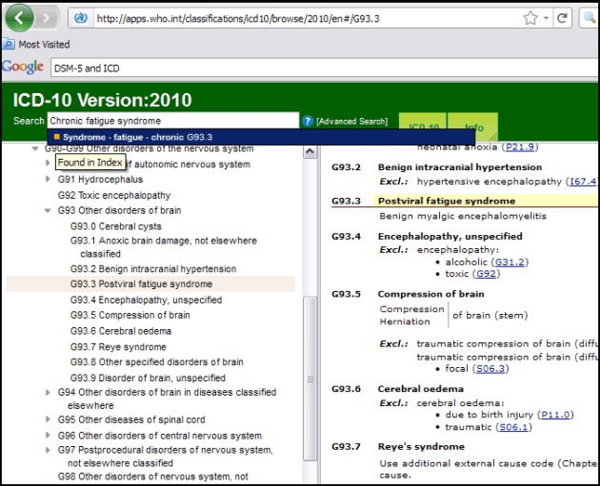Reload the page with the refresh icon
This screenshot has width=600, height=486.
click(x=563, y=18)
